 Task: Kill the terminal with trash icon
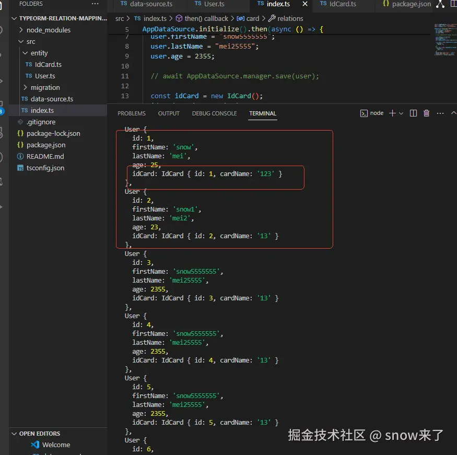coord(426,113)
